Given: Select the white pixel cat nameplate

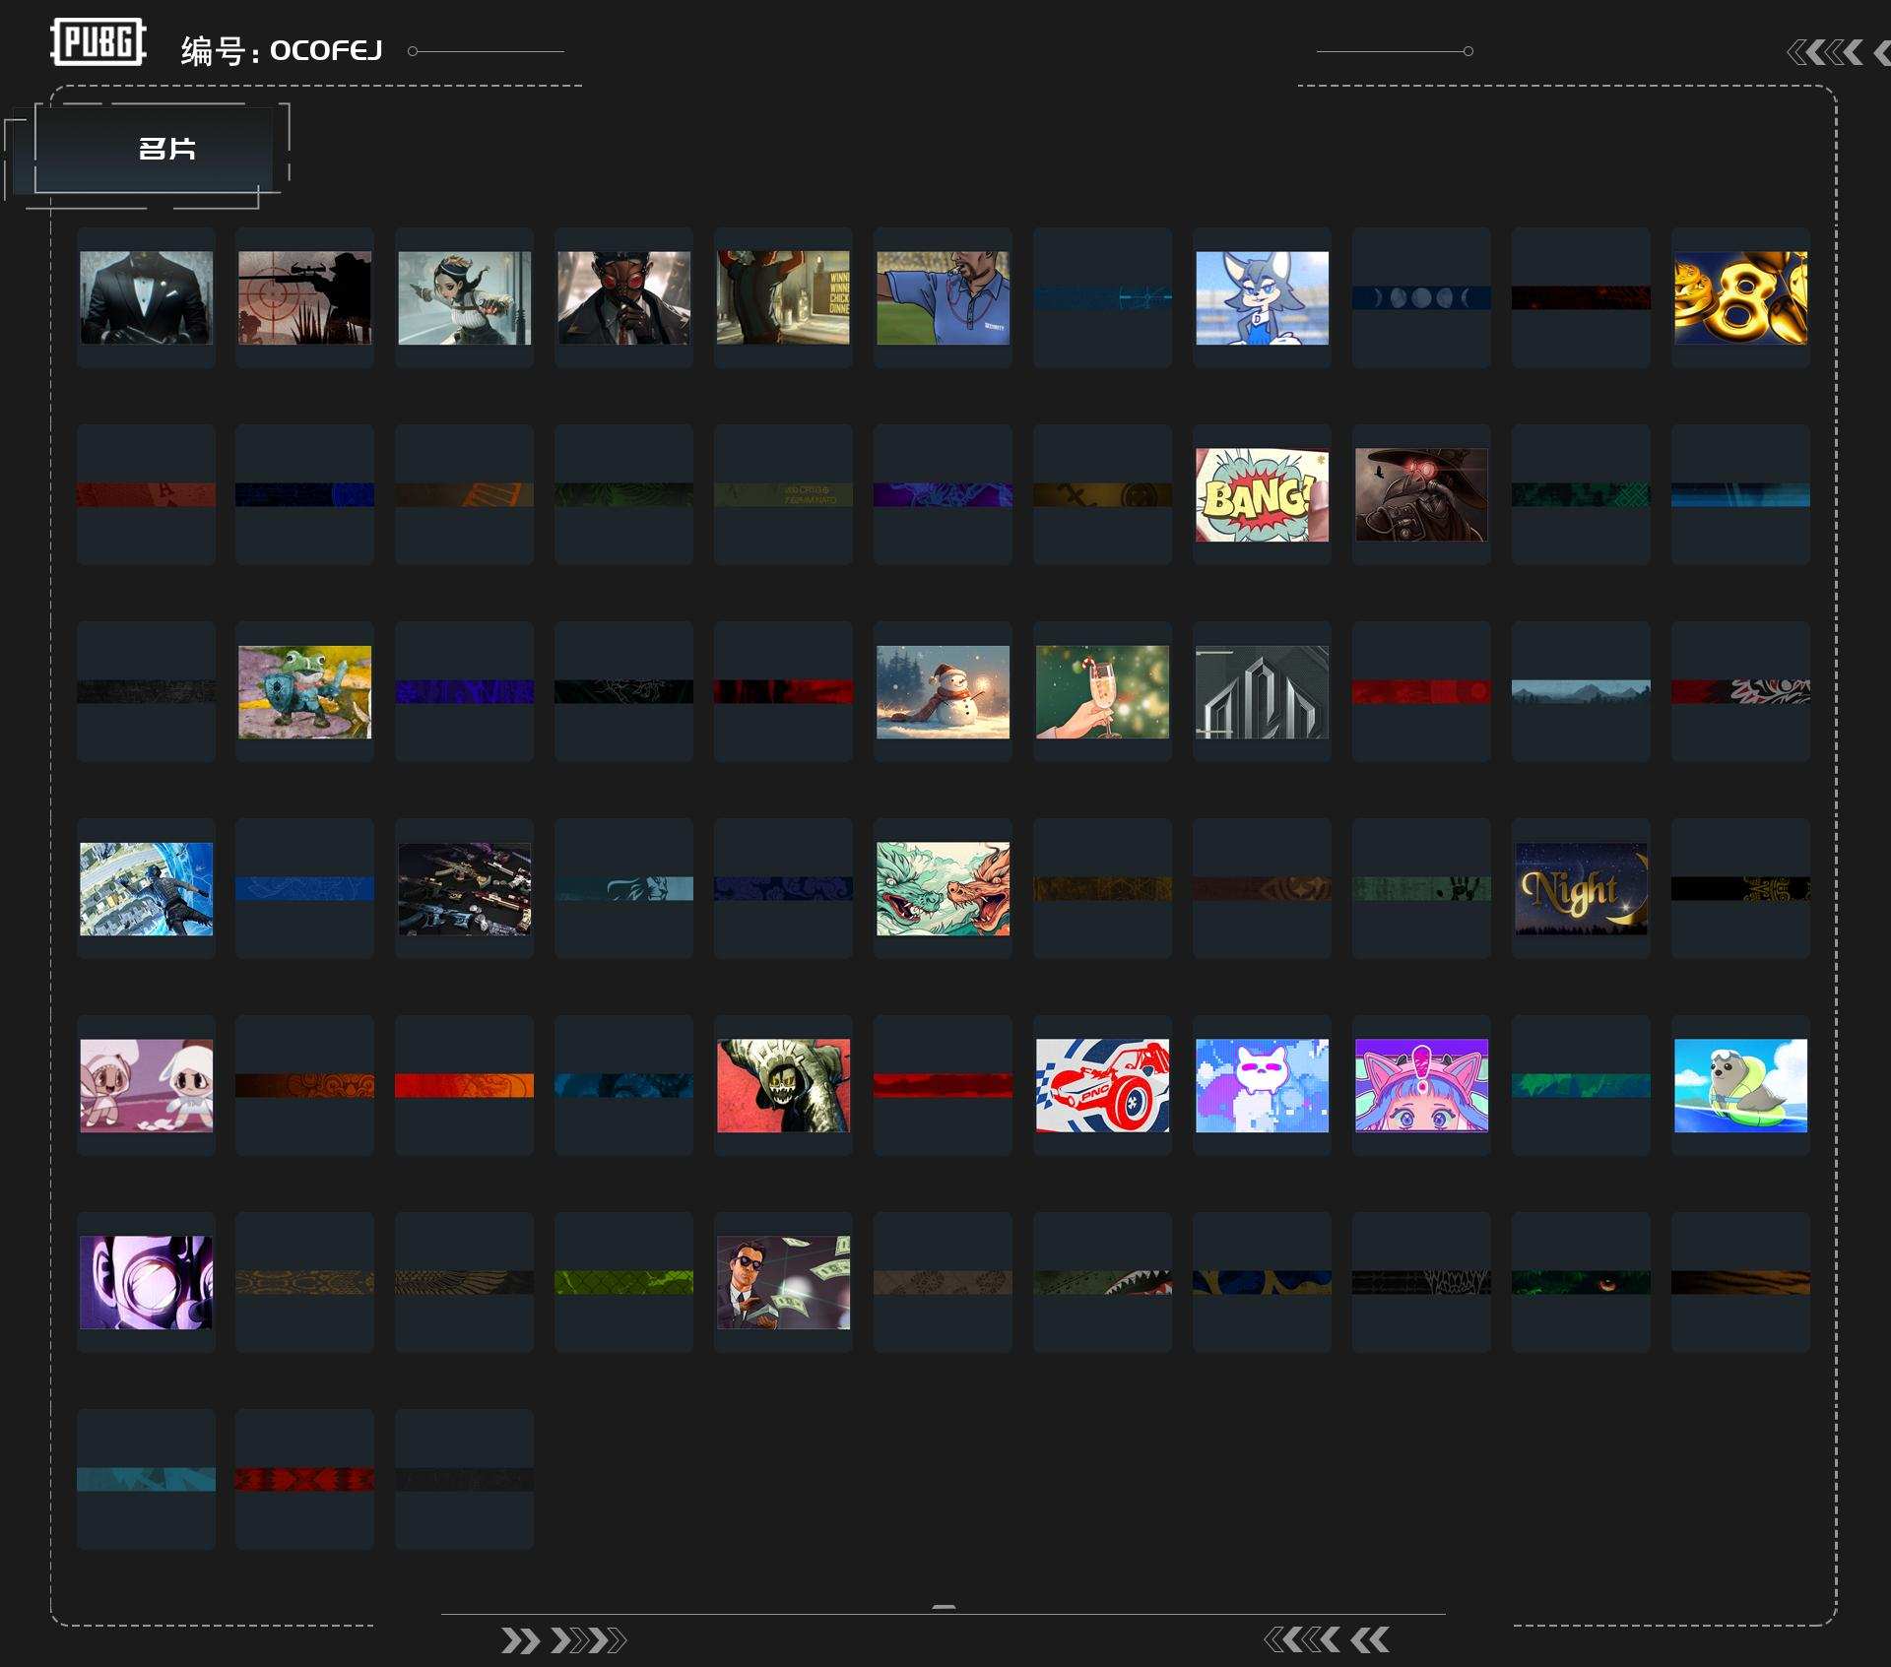Looking at the screenshot, I should (1263, 1085).
